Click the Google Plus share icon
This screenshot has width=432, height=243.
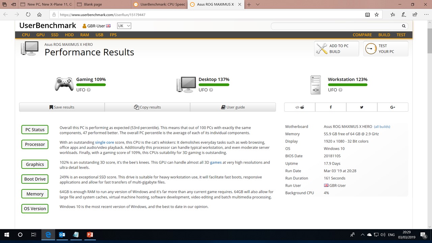(393, 107)
